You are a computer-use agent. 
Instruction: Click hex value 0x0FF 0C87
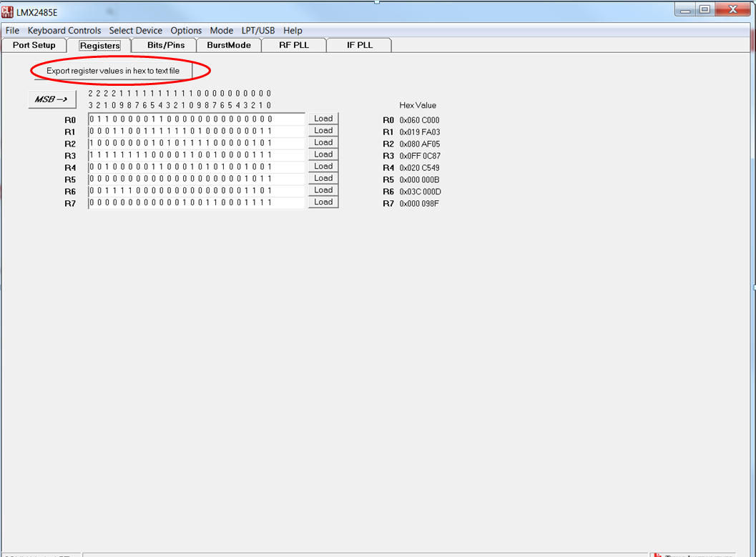[x=420, y=156]
